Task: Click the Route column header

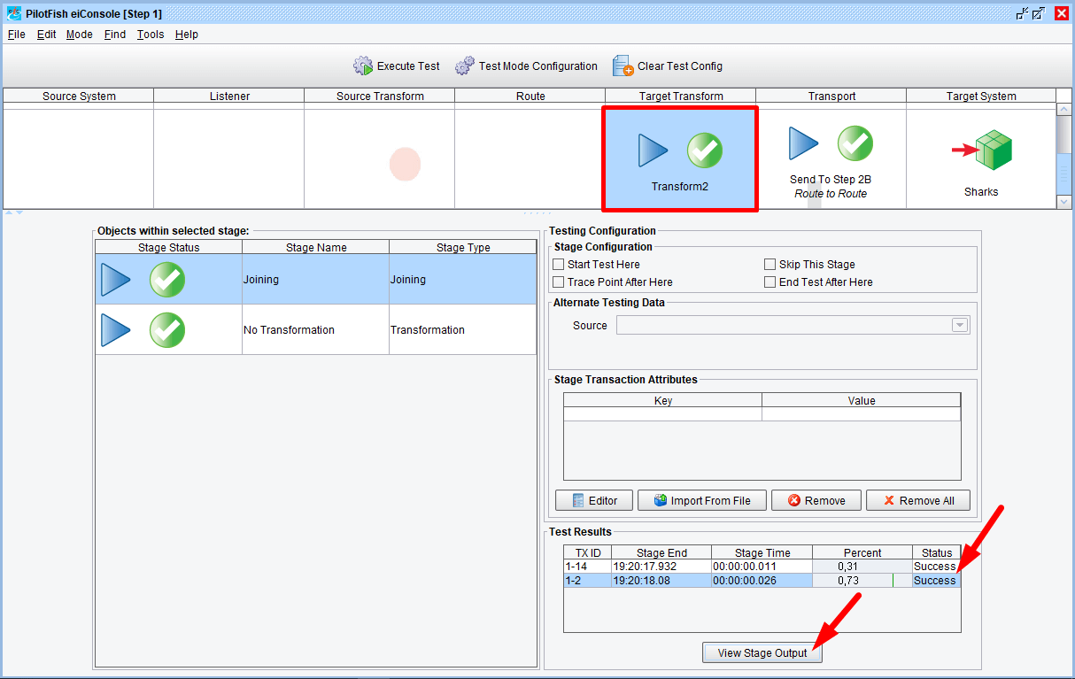Action: [x=530, y=96]
